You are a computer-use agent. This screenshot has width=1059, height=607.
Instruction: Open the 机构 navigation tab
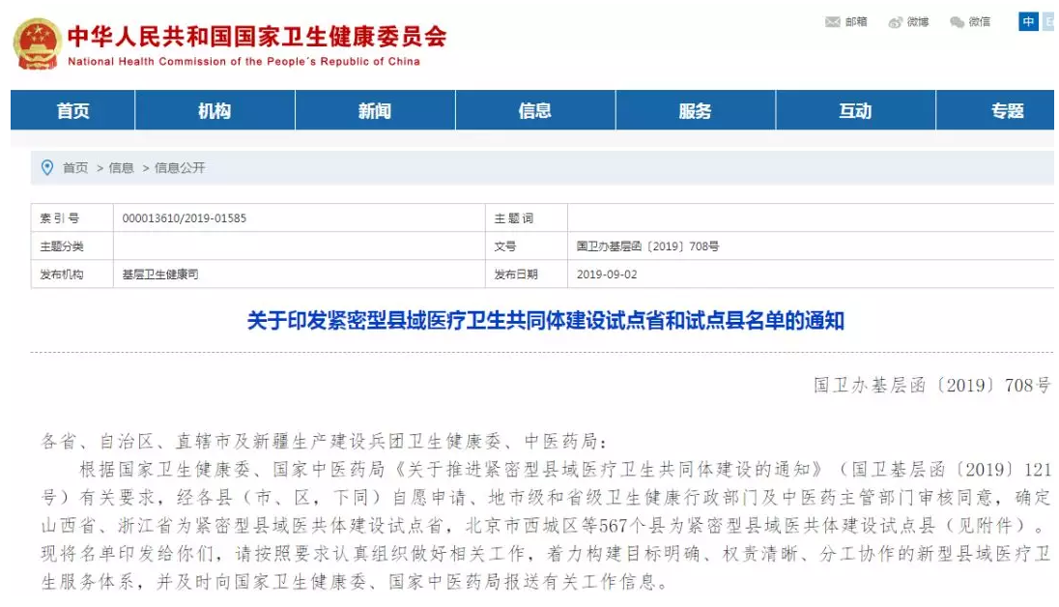click(x=215, y=111)
